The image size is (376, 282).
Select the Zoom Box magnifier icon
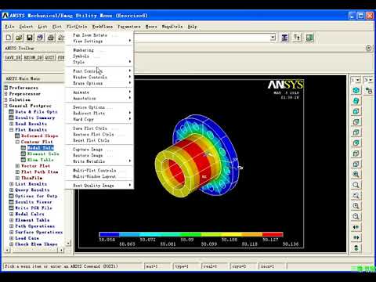click(356, 185)
